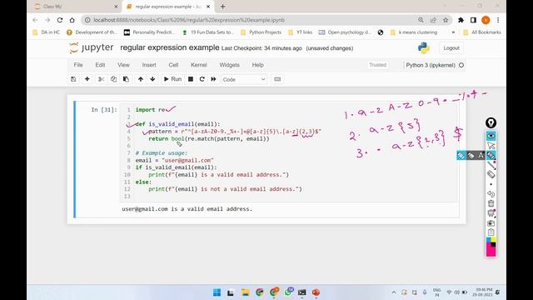
Task: Open the Python Projects bookmark folder
Action: click(x=261, y=32)
